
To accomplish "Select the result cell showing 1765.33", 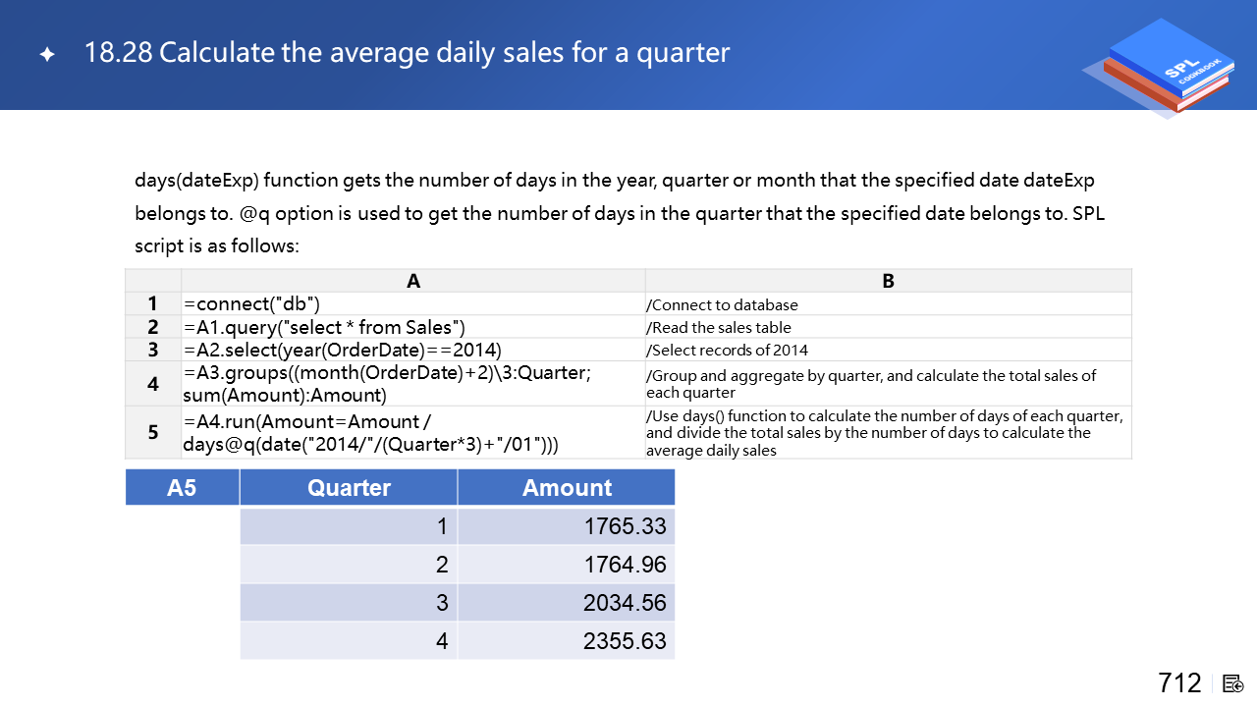I will pyautogui.click(x=567, y=526).
